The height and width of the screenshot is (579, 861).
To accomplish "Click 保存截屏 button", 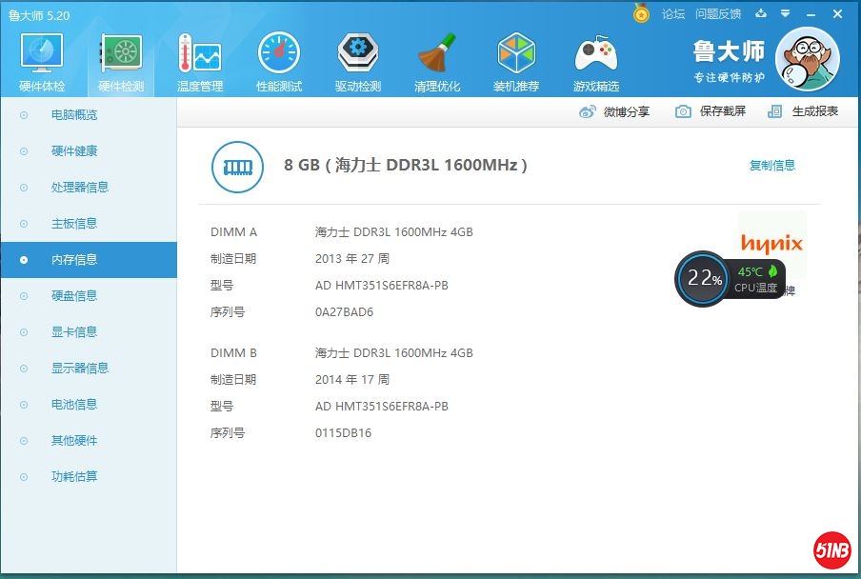I will (x=711, y=111).
